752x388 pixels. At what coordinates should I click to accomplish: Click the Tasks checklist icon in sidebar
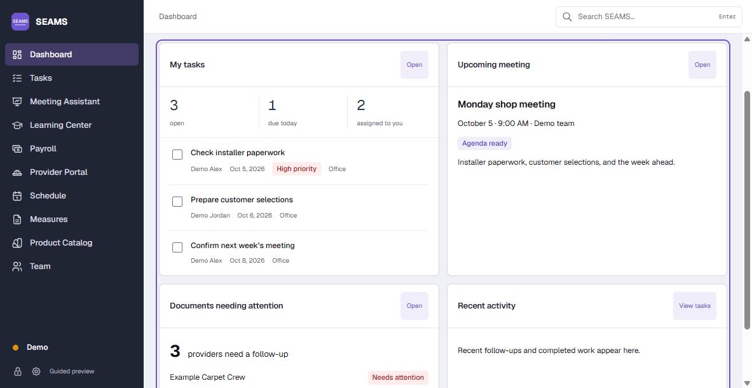(17, 78)
